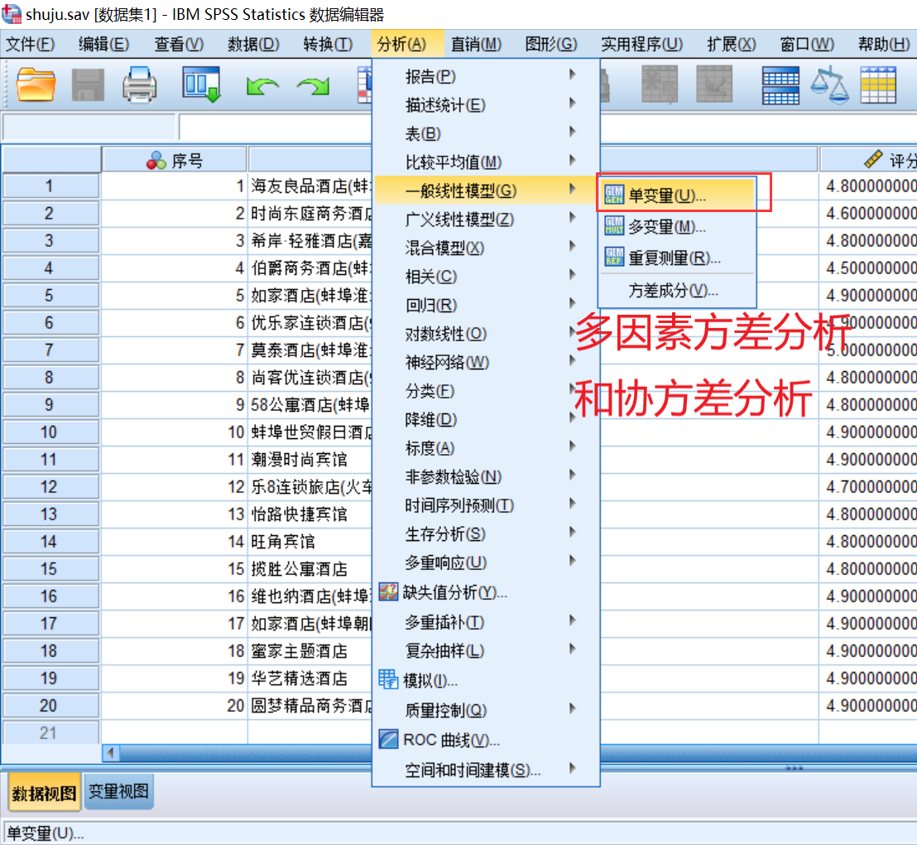Click the 缺失值分析 icon
The width and height of the screenshot is (917, 845).
pyautogui.click(x=388, y=591)
